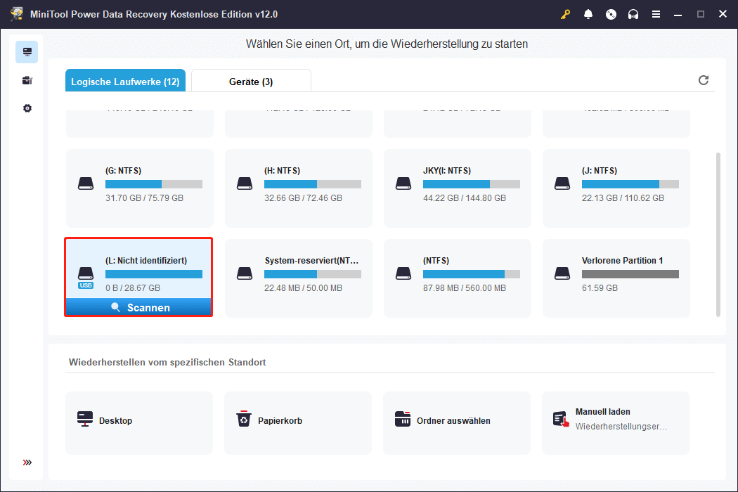Viewport: 738px width, 492px height.
Task: Open the notifications bell icon
Action: [588, 14]
